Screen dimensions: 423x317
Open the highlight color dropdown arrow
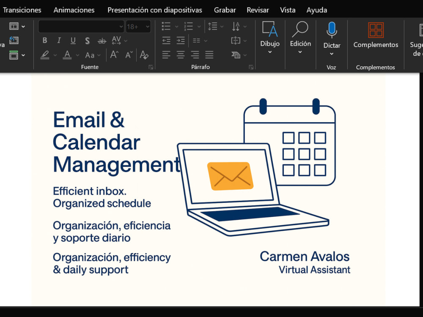(x=55, y=55)
